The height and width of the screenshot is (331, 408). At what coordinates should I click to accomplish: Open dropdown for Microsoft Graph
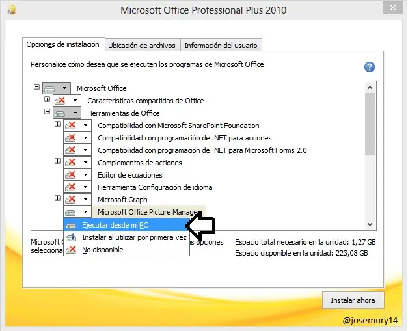(x=77, y=200)
